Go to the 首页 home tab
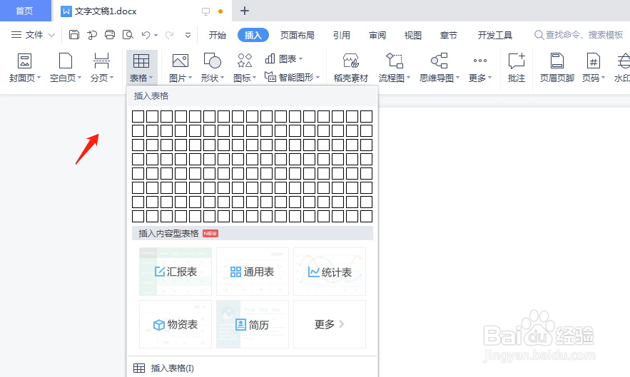Screen dimensions: 630x377 [x=25, y=11]
